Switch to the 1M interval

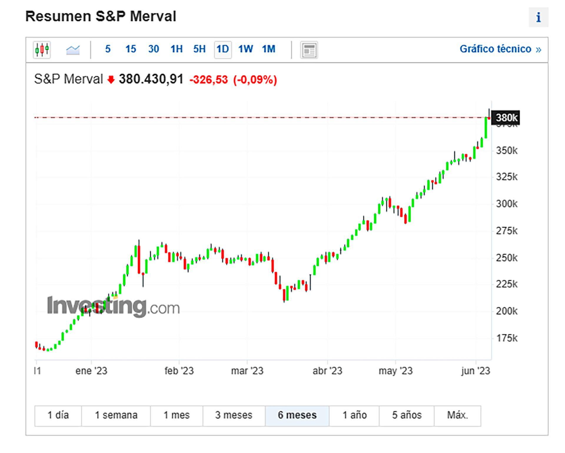pyautogui.click(x=268, y=49)
